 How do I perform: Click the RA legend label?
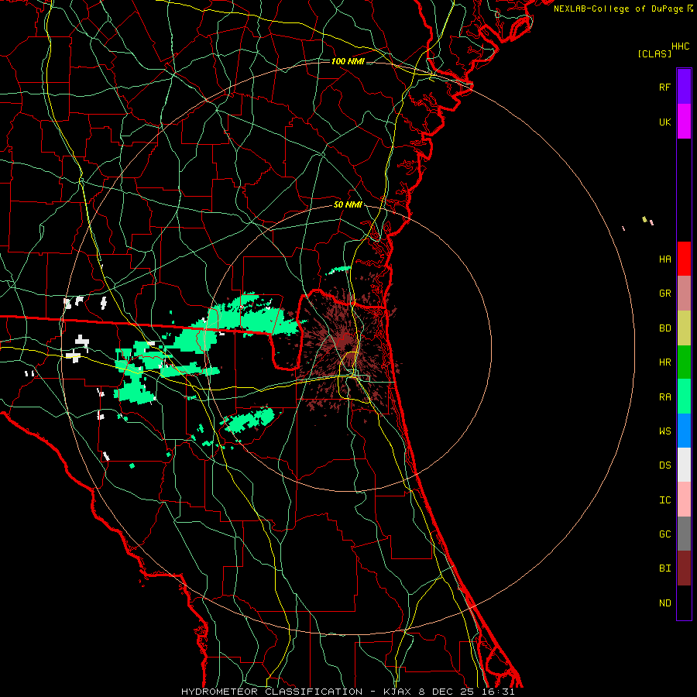664,397
